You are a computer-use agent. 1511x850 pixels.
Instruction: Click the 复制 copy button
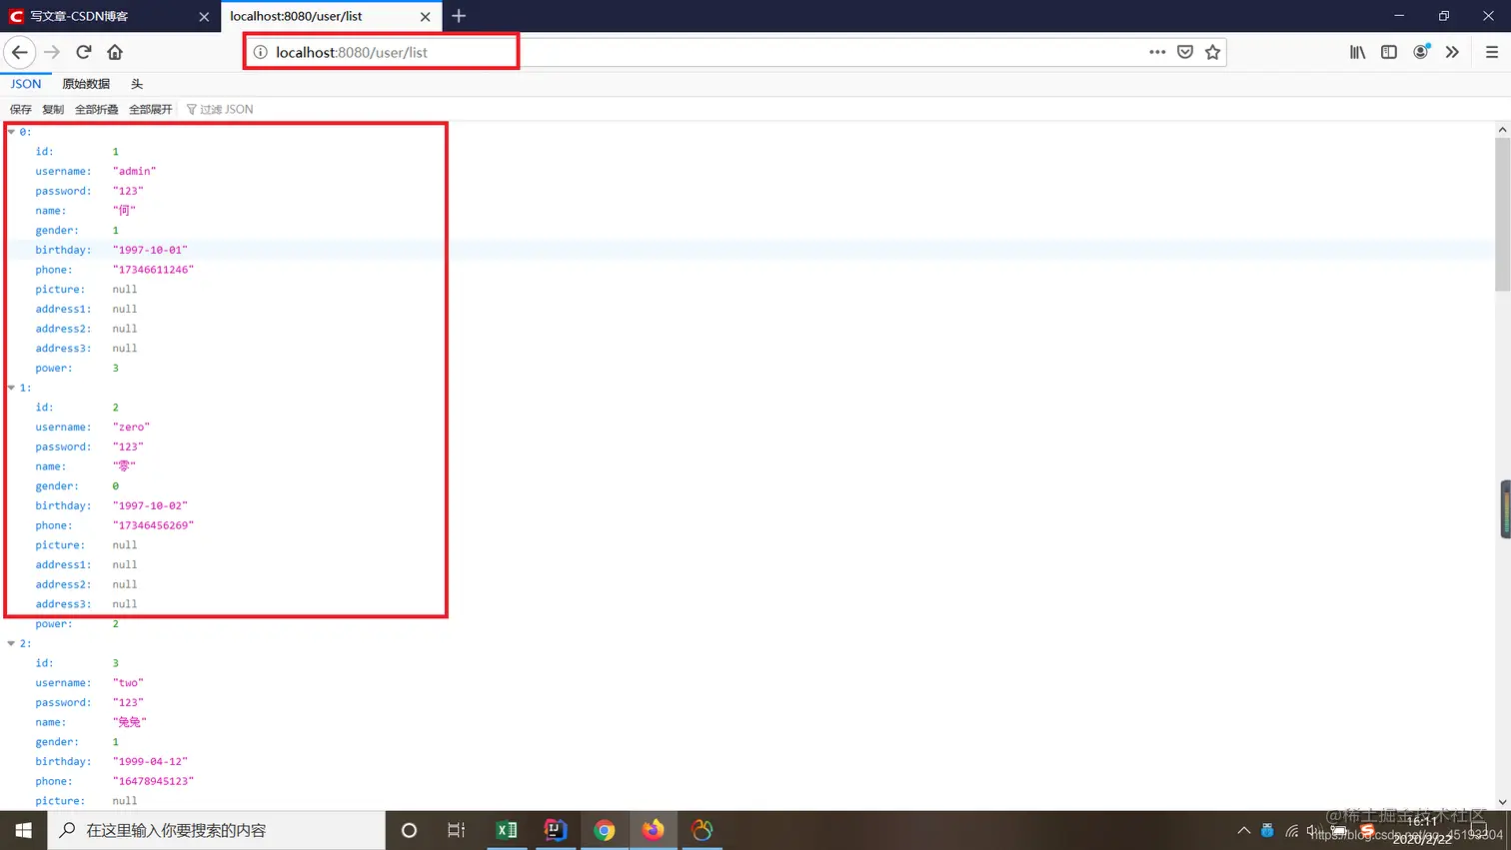coord(53,110)
